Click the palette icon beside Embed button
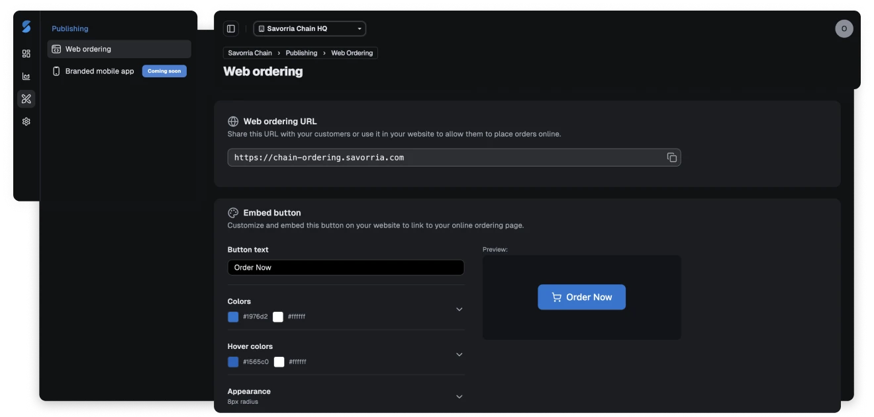874x417 pixels. (232, 212)
